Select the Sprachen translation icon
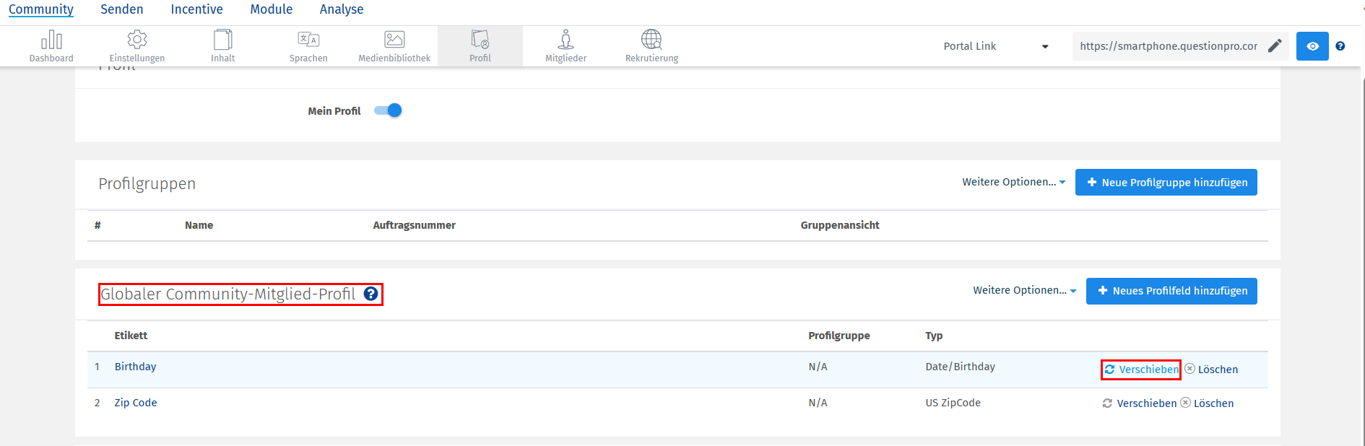Viewport: 1365px width, 446px height. pos(308,40)
